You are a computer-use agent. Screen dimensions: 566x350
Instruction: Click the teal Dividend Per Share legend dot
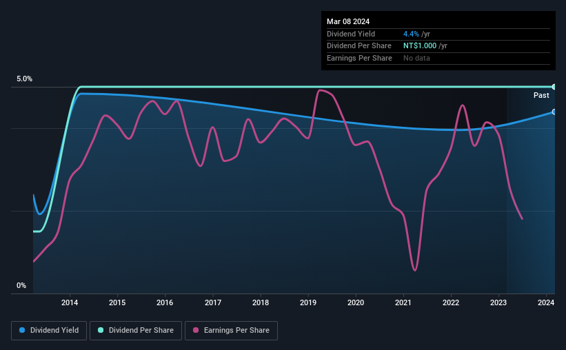coord(101,330)
